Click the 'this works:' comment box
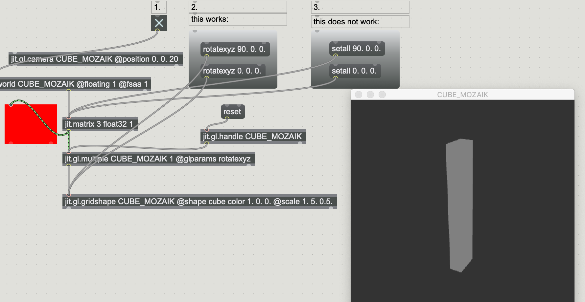Image resolution: width=585 pixels, height=302 pixels. point(238,19)
